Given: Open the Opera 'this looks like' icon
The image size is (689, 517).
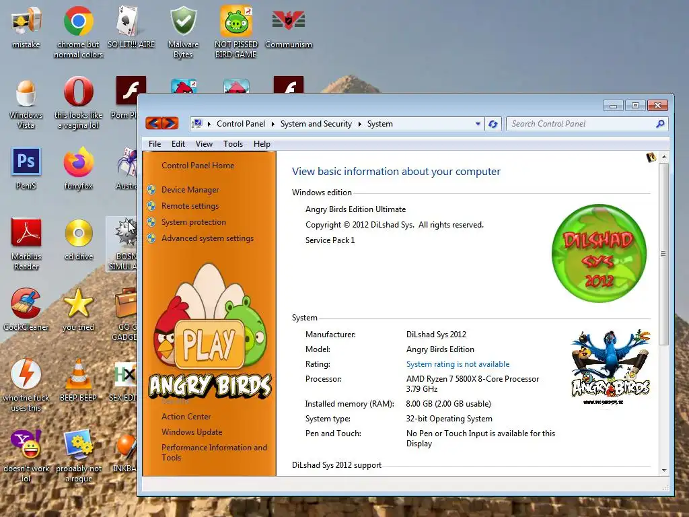Looking at the screenshot, I should click(78, 104).
